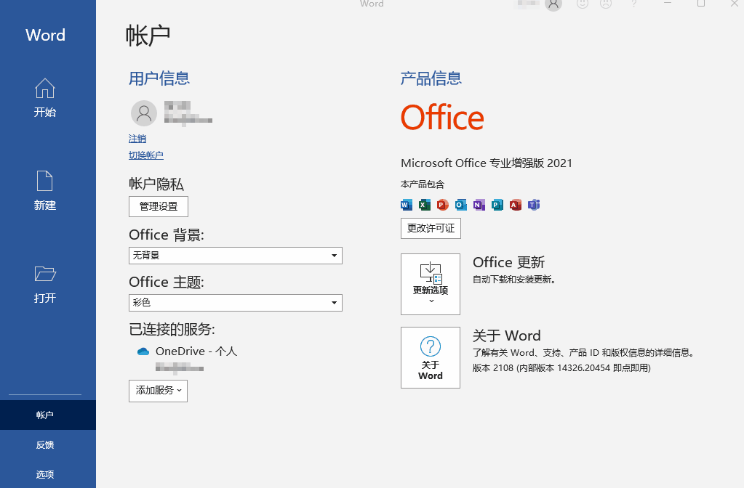Click the 更改许可证 button
This screenshot has height=488, width=744.
point(431,228)
